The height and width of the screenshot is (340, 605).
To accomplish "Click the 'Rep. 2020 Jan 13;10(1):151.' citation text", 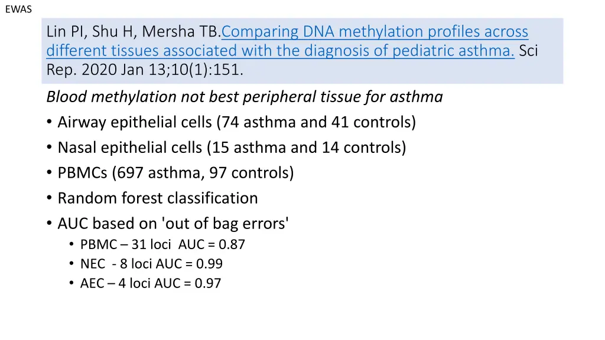I will pyautogui.click(x=145, y=70).
